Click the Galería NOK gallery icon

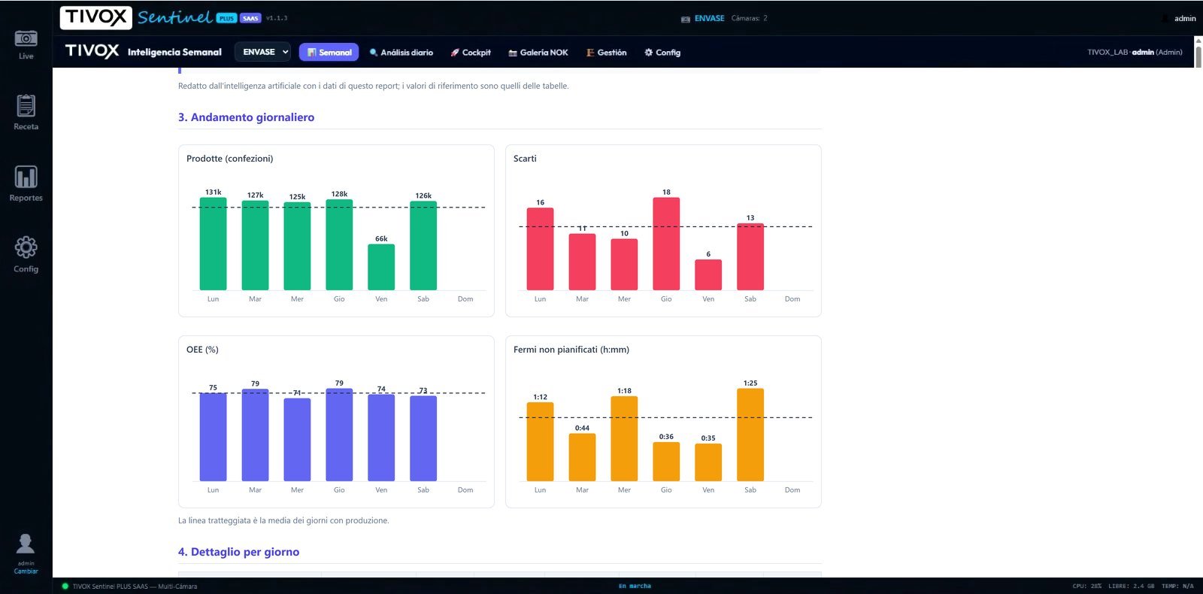point(513,53)
